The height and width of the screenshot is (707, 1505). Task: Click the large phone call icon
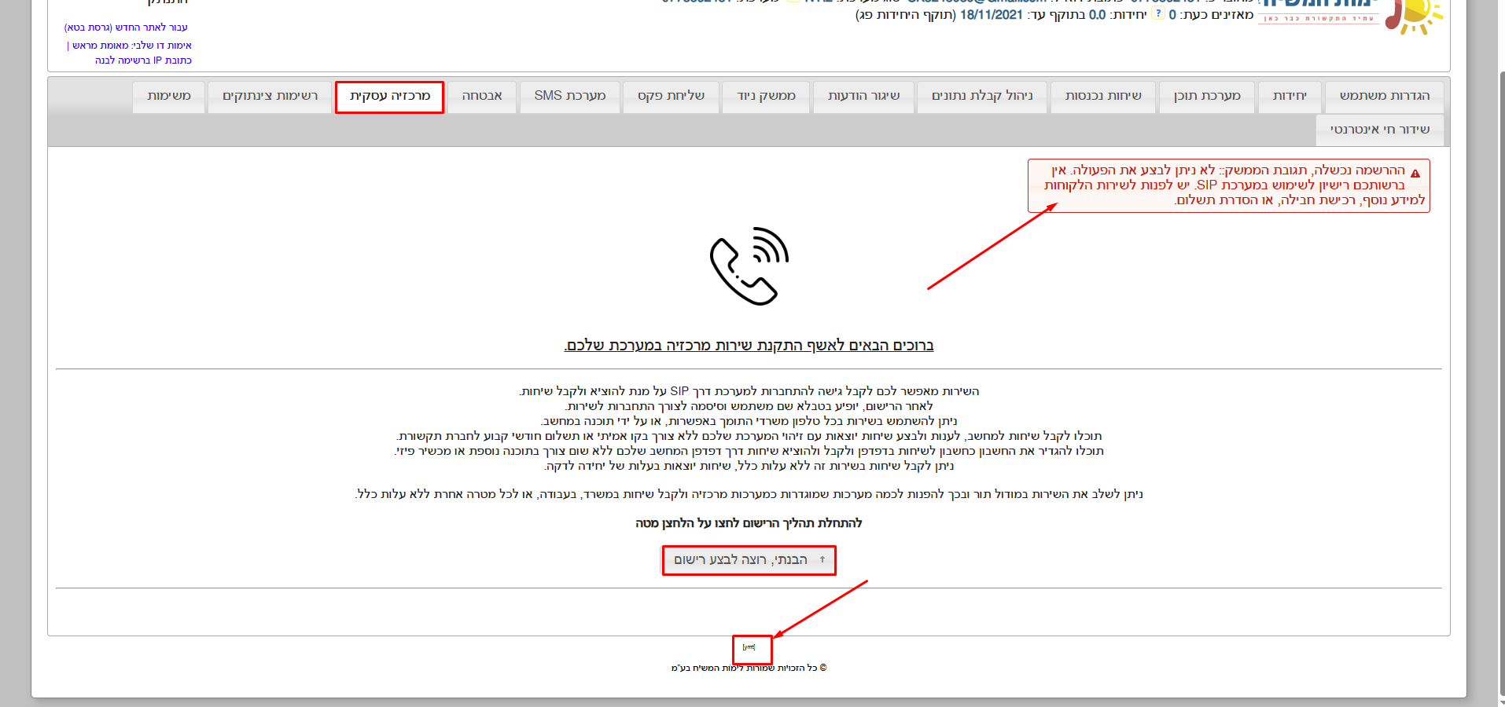coord(749,266)
